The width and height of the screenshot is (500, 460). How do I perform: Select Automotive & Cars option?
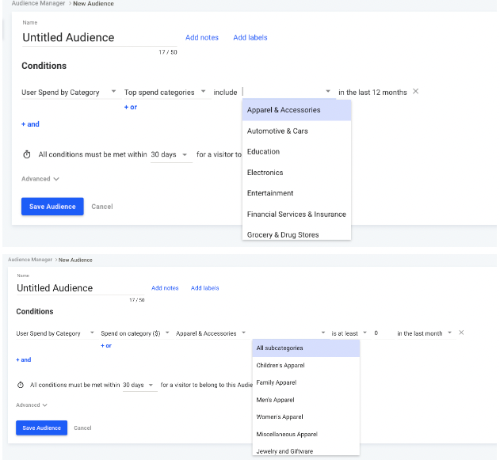point(296,131)
